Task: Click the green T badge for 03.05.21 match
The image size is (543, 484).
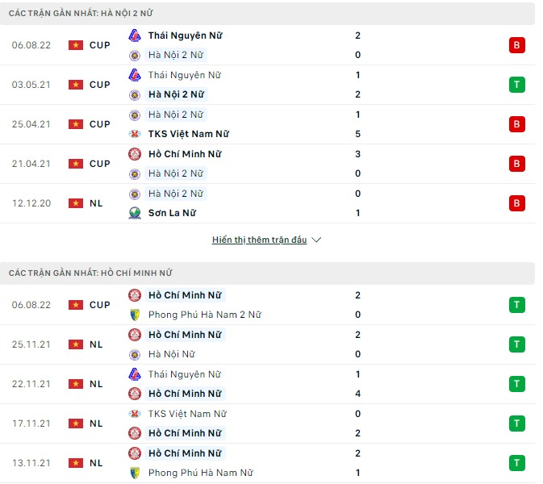Action: [x=516, y=85]
